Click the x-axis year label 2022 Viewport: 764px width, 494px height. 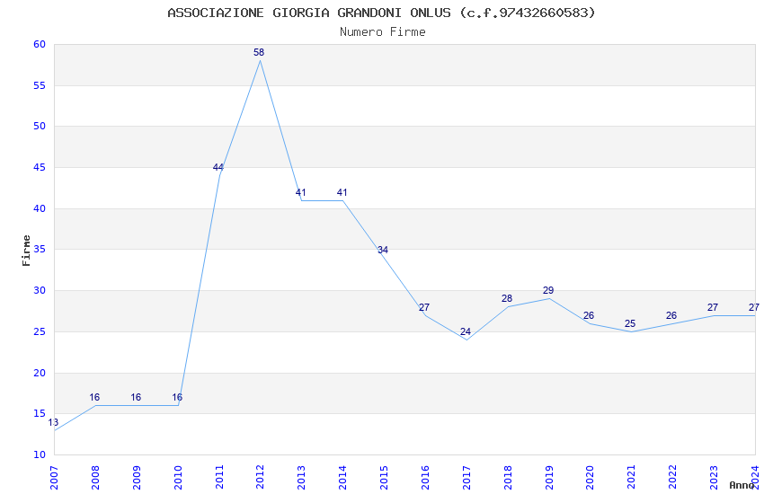click(672, 477)
